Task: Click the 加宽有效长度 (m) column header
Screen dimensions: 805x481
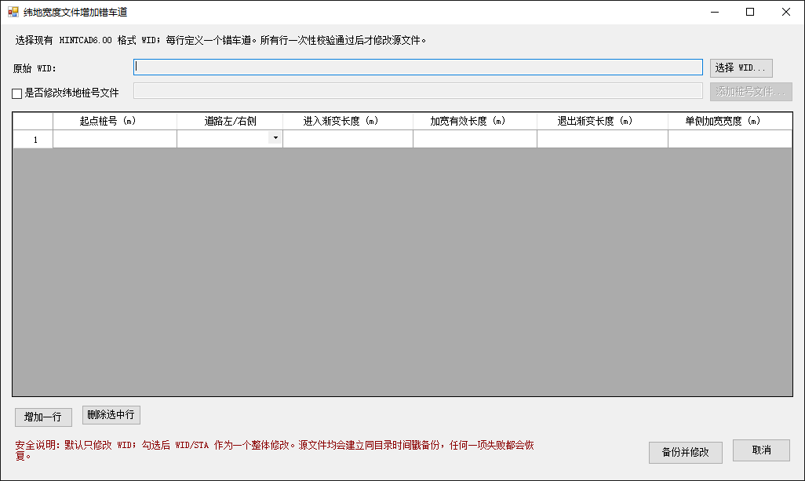Action: point(475,121)
